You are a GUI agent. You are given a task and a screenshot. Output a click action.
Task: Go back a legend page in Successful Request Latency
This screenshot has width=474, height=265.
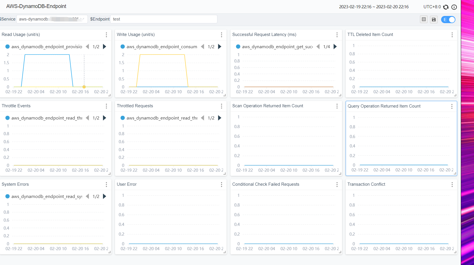point(318,46)
